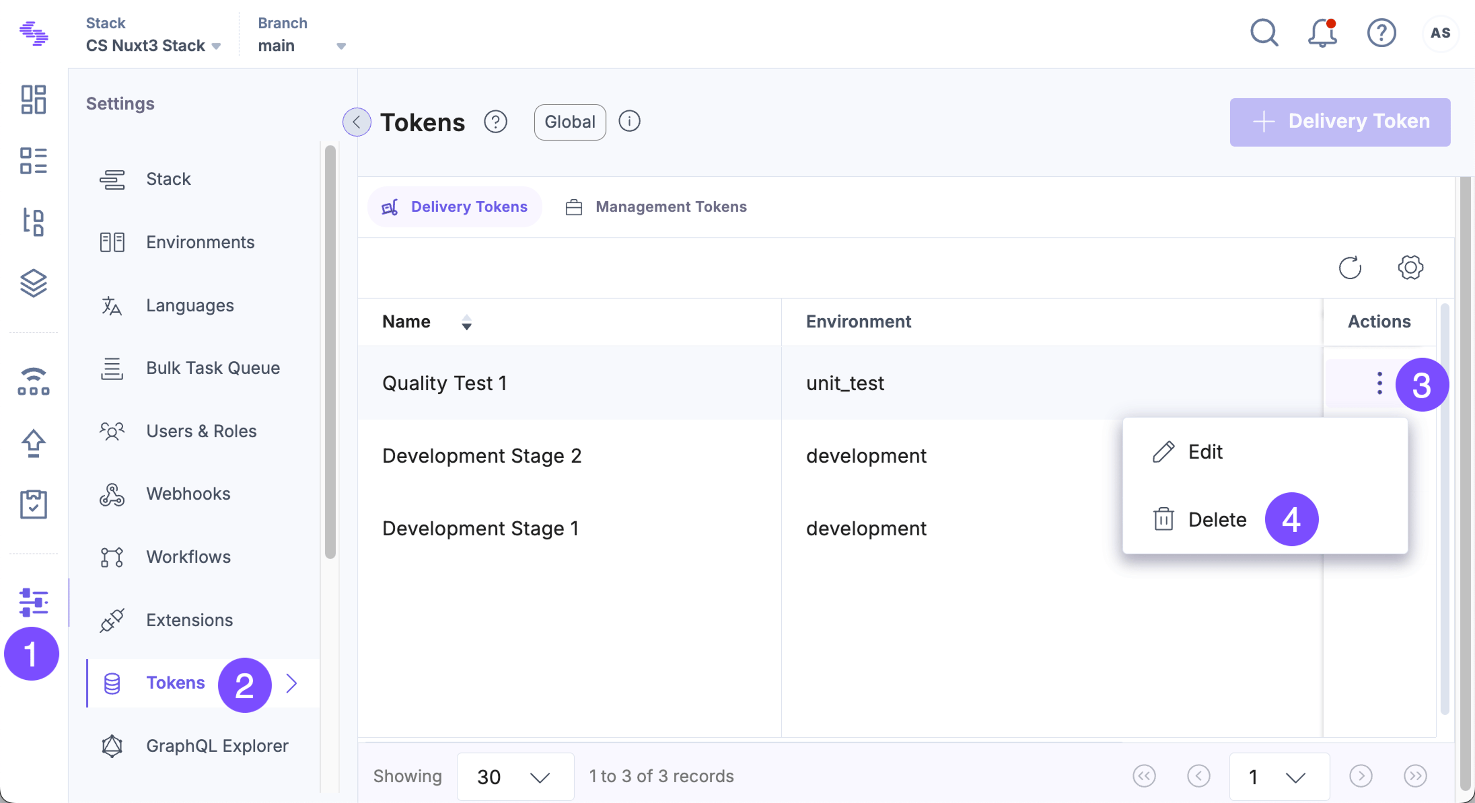Open the Development Stage 1 token
This screenshot has height=803, width=1475.
point(481,528)
